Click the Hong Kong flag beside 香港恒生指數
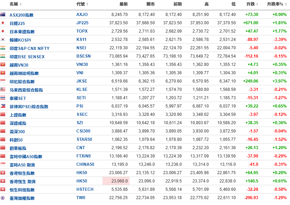 click(2, 172)
